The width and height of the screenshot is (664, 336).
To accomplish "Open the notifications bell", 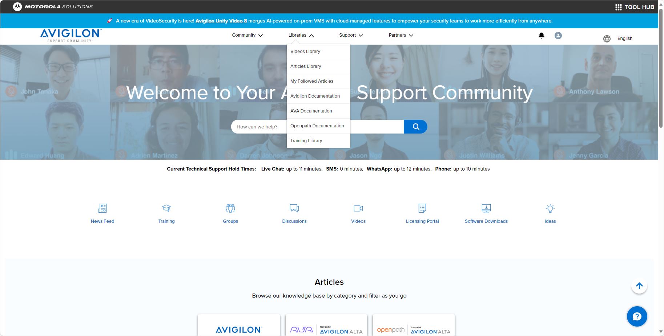I will [541, 36].
